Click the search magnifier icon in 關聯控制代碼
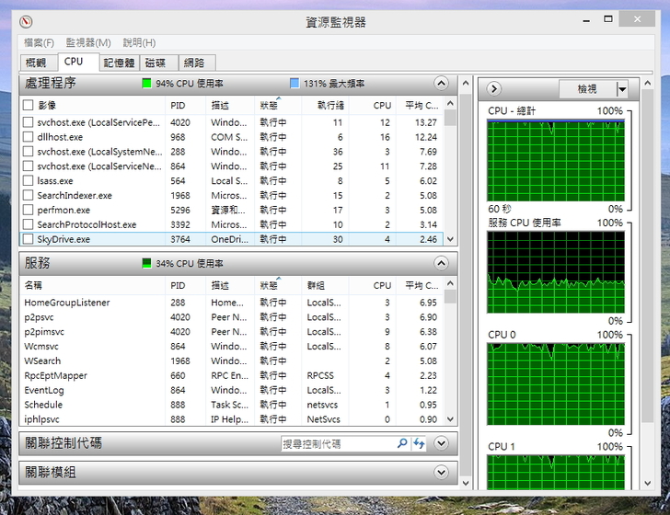Screen dimensions: 670x515 coord(402,443)
